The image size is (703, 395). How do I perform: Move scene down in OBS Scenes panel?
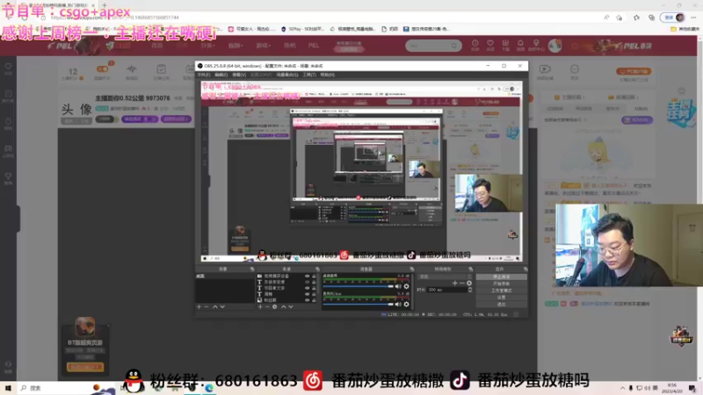222,306
